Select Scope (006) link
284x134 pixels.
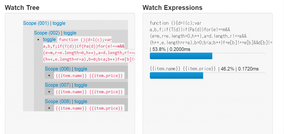click(x=58, y=69)
